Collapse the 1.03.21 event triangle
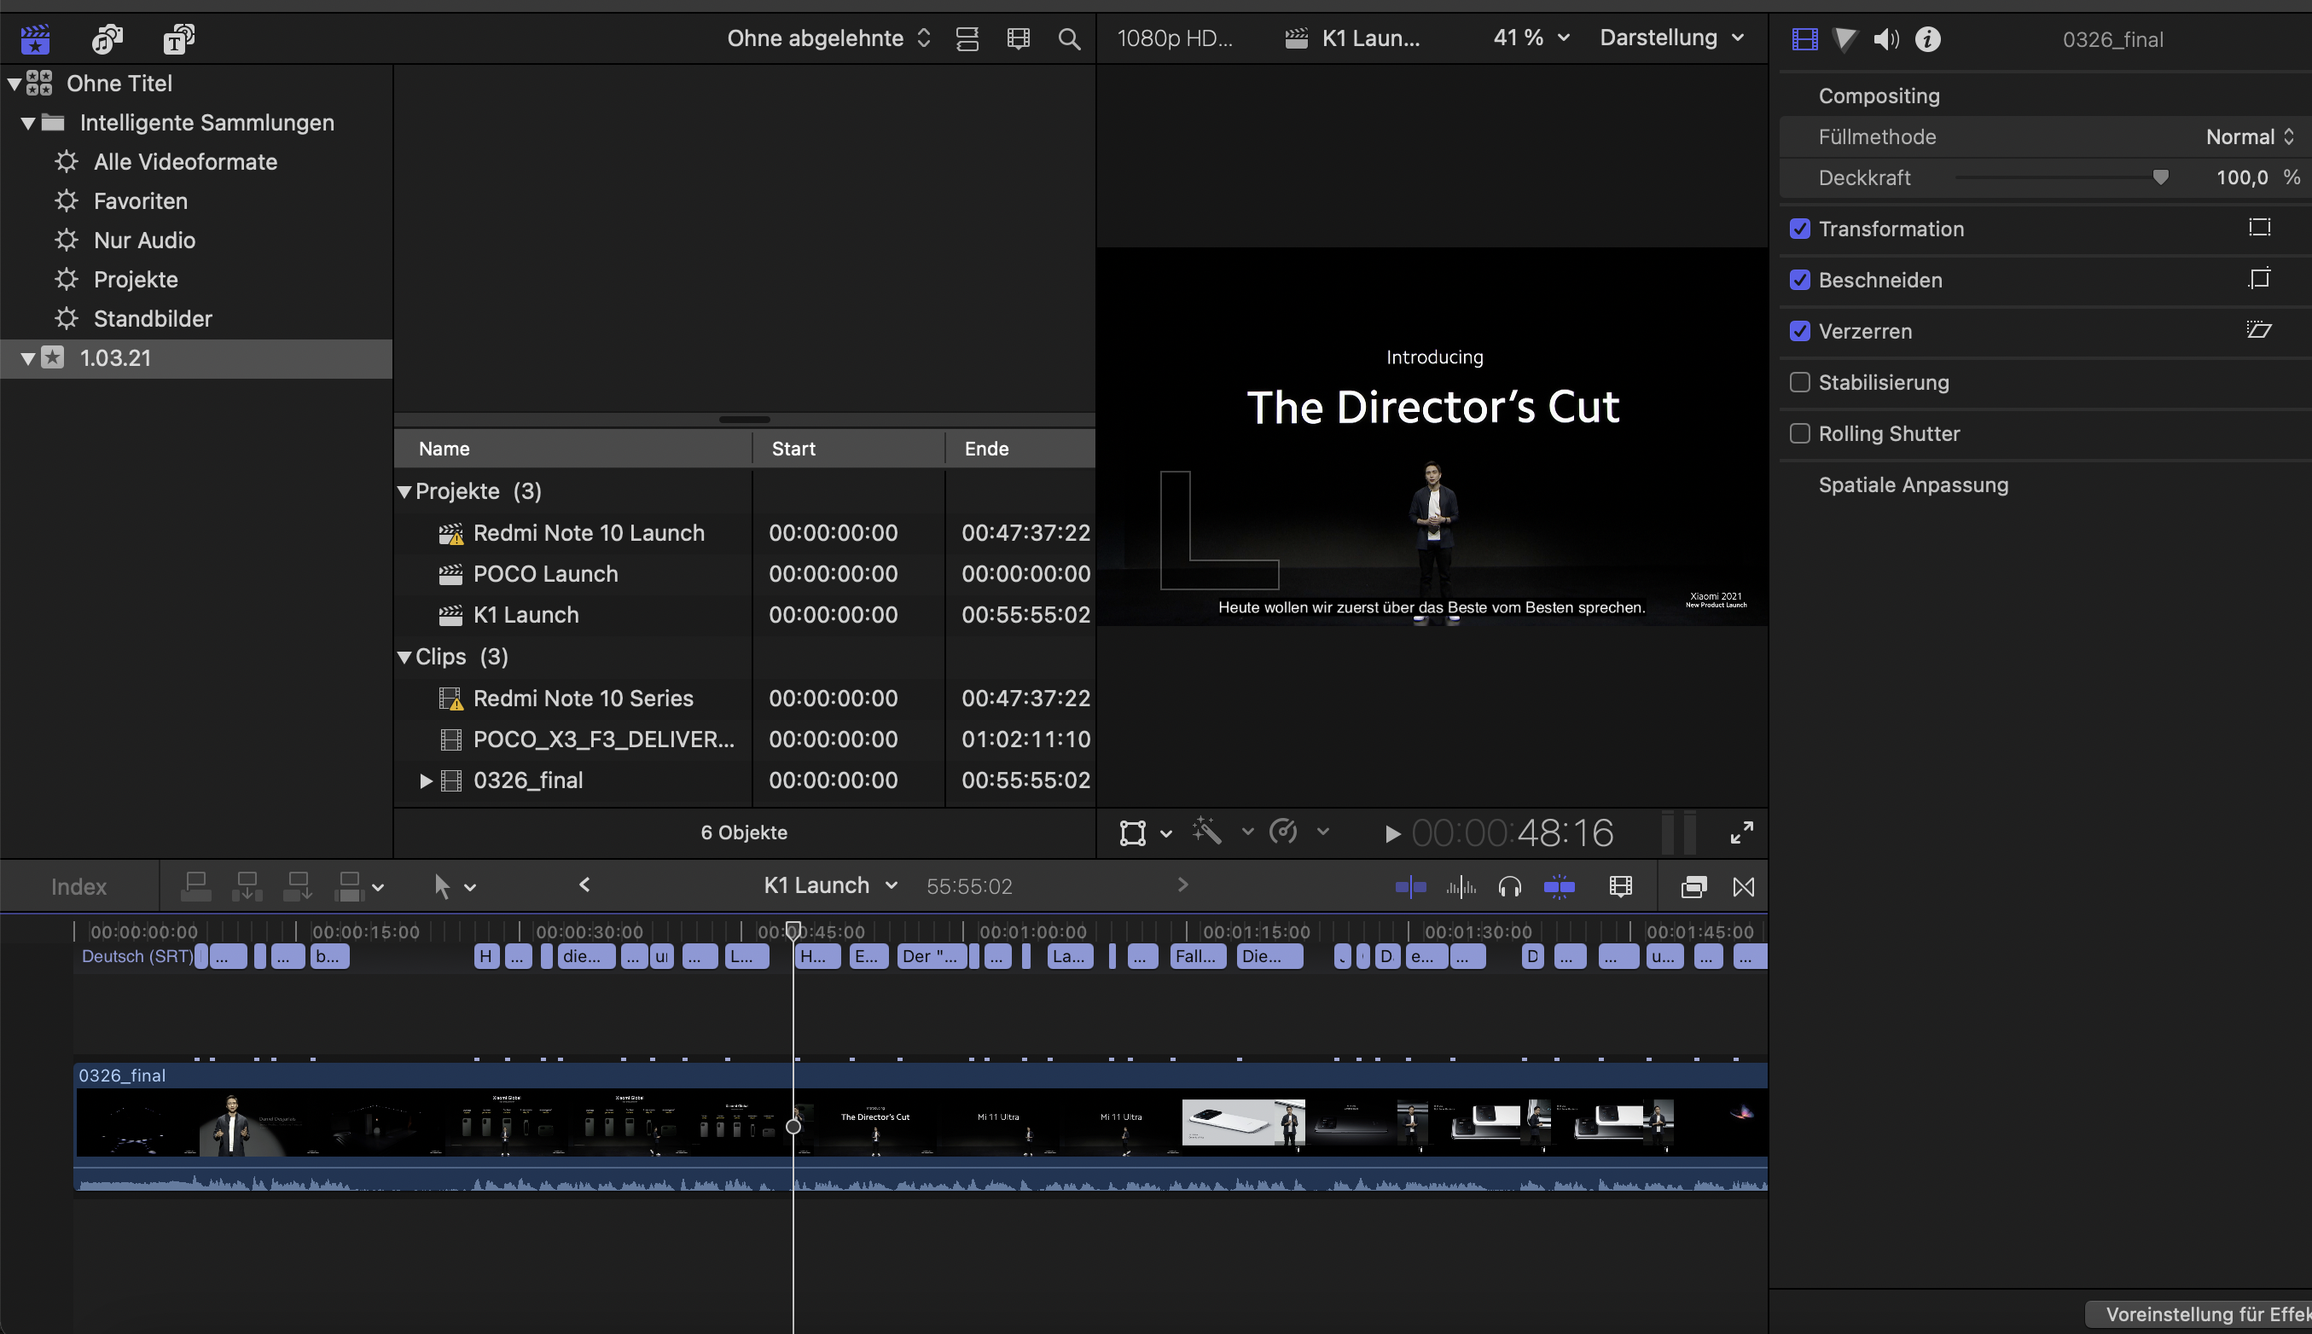 (28, 358)
